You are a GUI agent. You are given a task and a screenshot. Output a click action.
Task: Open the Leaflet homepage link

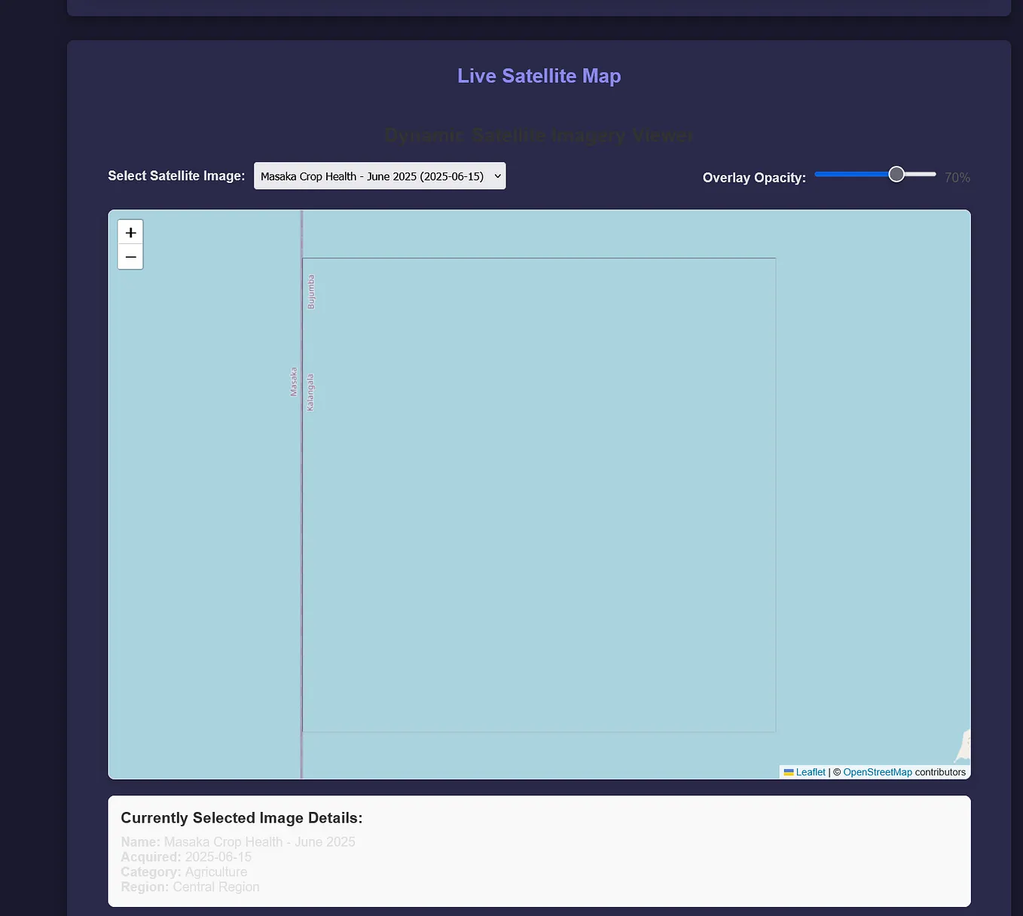pos(810,772)
